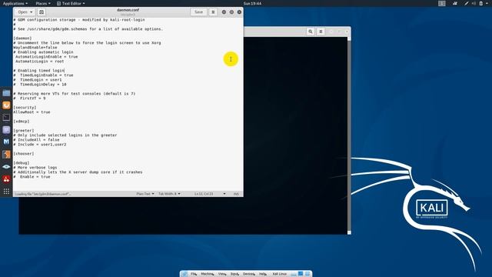Click the daemon.conf title in header bar
The height and width of the screenshot is (277, 492).
pyautogui.click(x=128, y=10)
